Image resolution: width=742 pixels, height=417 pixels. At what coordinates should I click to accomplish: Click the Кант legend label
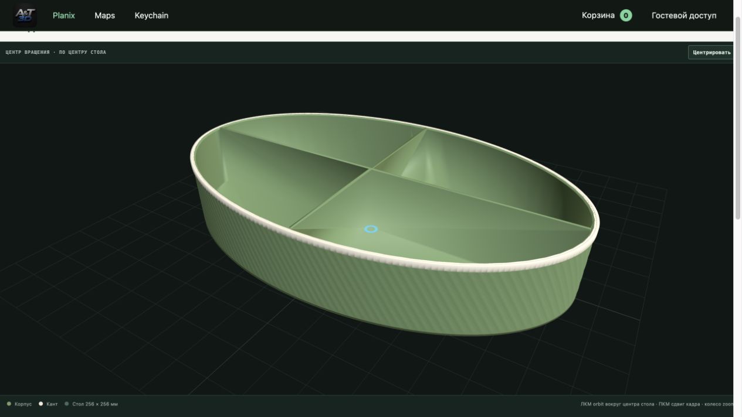[52, 404]
